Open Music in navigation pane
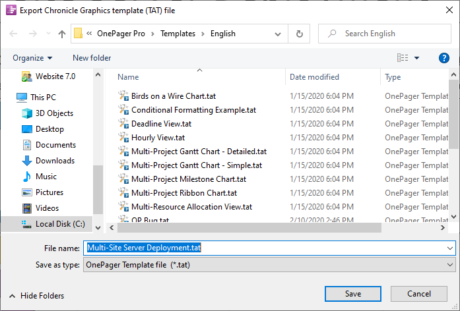The width and height of the screenshot is (460, 311). 40,177
